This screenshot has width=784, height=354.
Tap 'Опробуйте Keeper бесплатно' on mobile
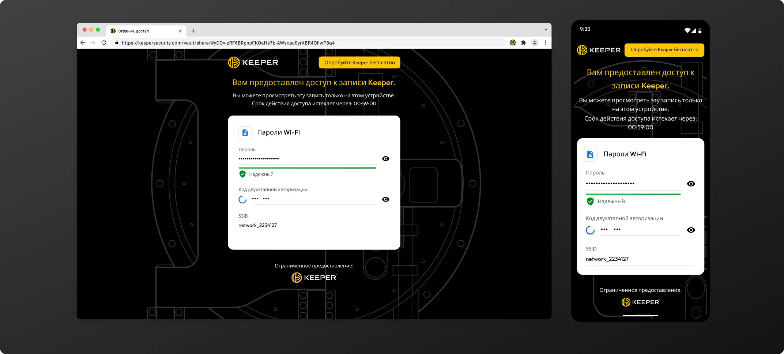(664, 50)
